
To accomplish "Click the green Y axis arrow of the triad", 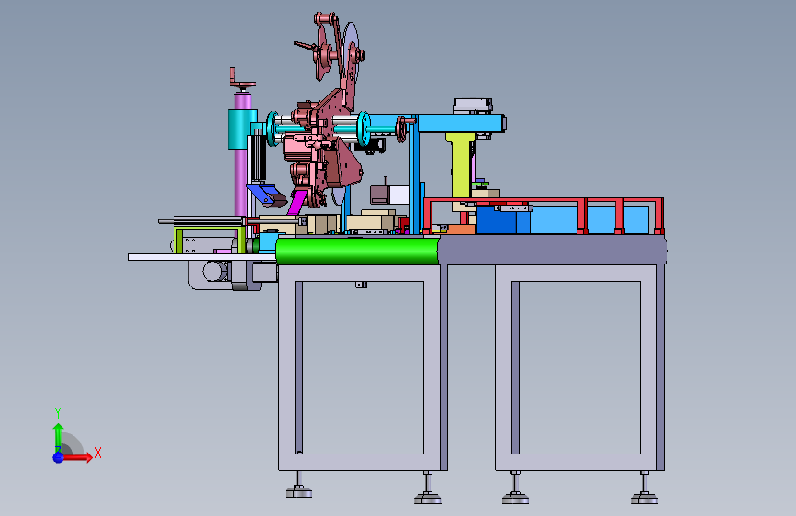I will pos(59,437).
